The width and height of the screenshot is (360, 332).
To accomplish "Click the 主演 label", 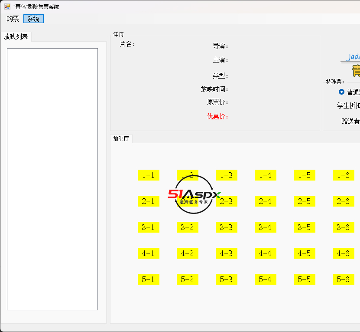I will [x=221, y=60].
